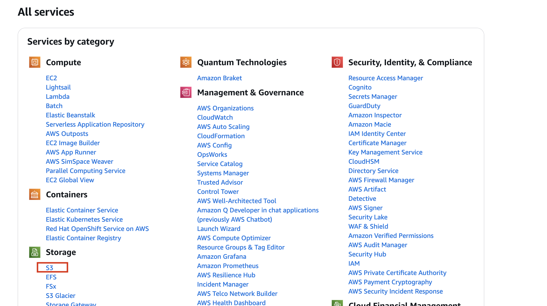Click the green Storage category icon

pyautogui.click(x=35, y=252)
